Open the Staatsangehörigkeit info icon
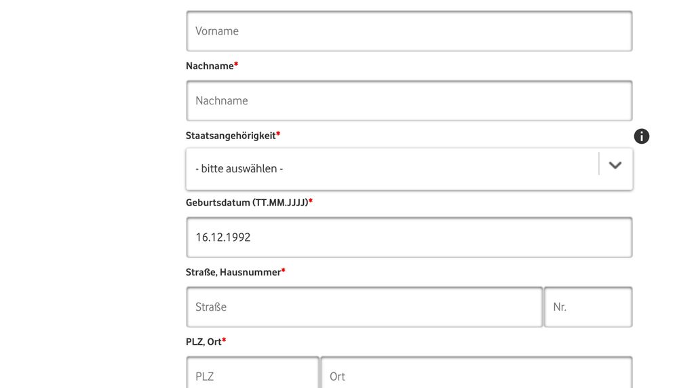677x388 pixels. [641, 136]
